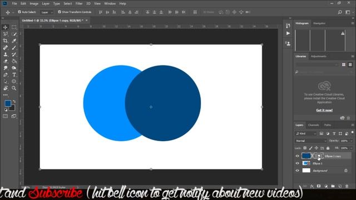Select the Lasso tool

click(x=5, y=34)
